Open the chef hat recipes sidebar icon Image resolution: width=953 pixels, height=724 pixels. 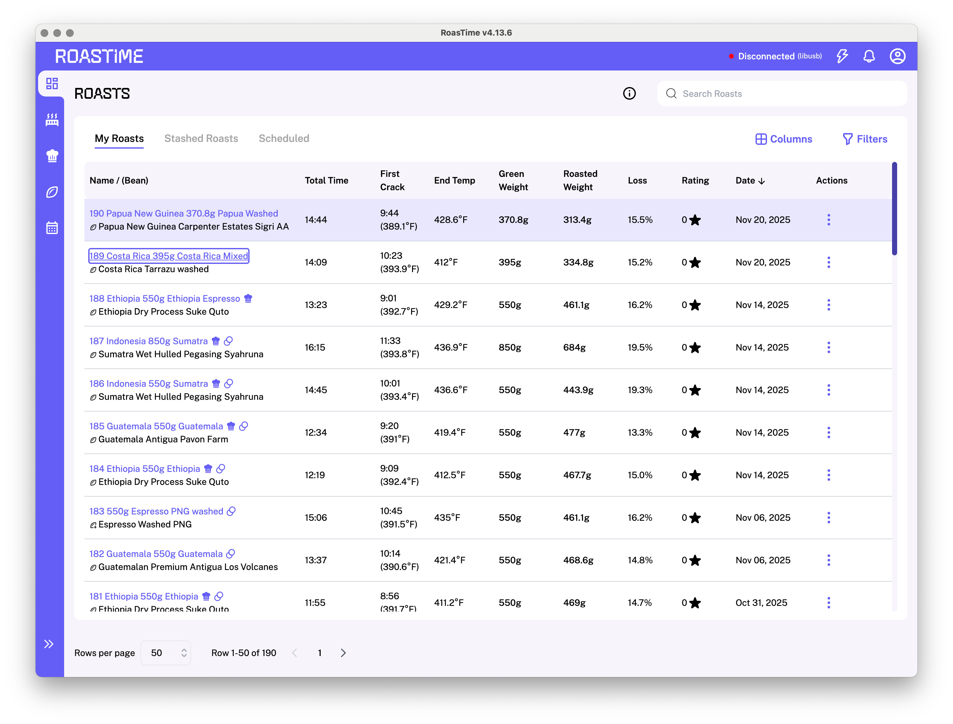coord(52,156)
